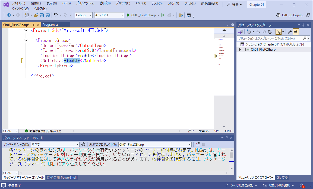The image size is (313, 189).
Task: Click Collapse All icon in Solution Explorer
Action: (x=264, y=32)
